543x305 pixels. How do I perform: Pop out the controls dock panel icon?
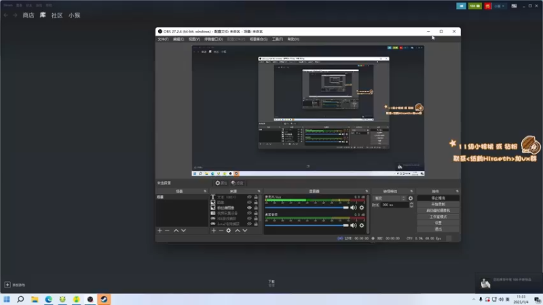[x=457, y=191]
